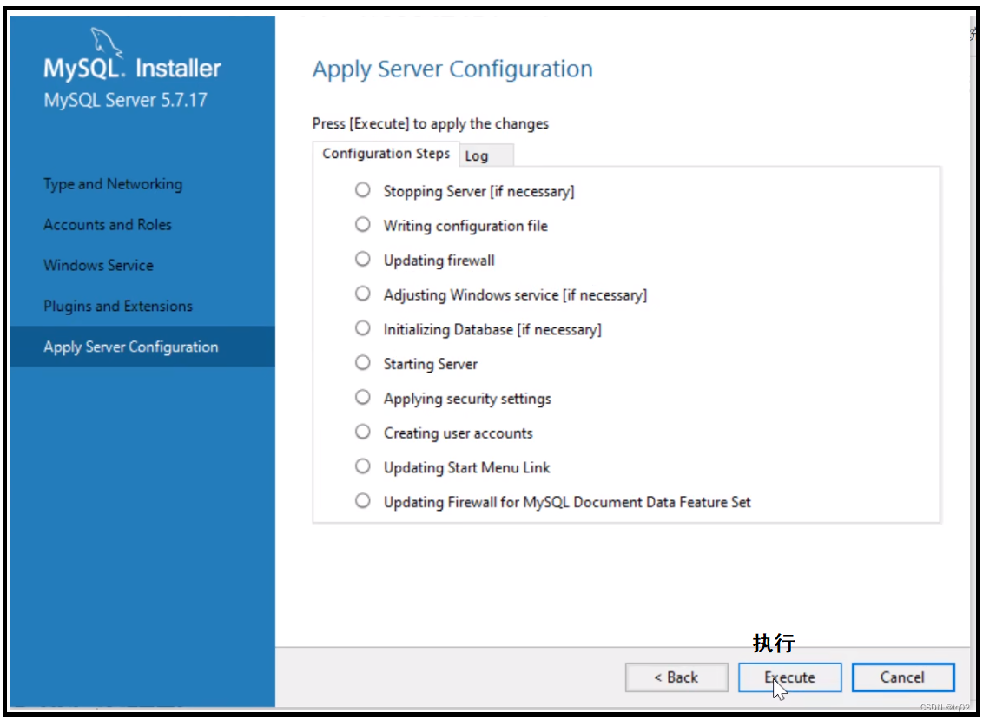Viewport: 983px width, 720px height.
Task: Switch to the Log tab
Action: [486, 155]
